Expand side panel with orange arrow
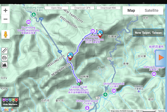This screenshot has height=112, width=167. point(161,58)
